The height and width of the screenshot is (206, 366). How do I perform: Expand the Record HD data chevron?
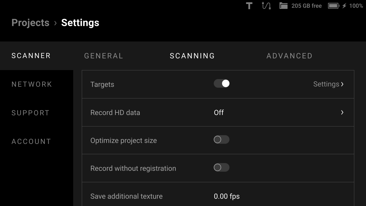[x=342, y=112]
